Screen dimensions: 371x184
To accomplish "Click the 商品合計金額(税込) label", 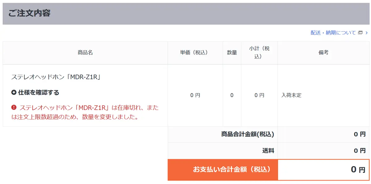I will [x=247, y=134].
